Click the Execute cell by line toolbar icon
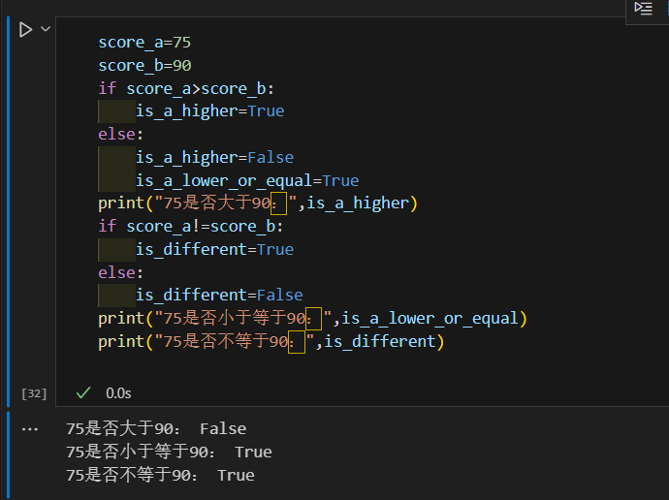The width and height of the screenshot is (669, 500). coord(644,9)
